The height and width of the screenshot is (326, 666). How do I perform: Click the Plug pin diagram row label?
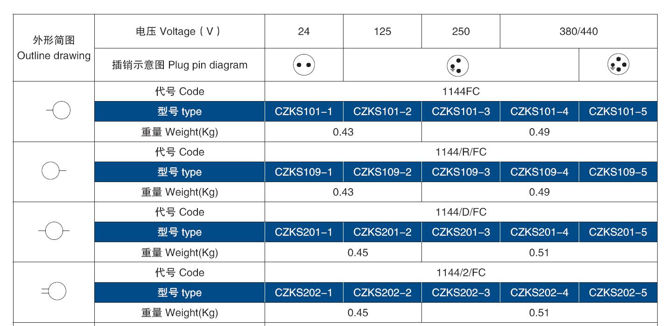pos(180,65)
